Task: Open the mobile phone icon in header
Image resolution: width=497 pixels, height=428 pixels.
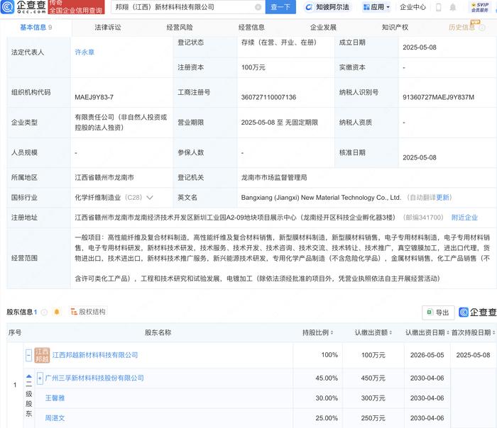Action: coord(438,7)
